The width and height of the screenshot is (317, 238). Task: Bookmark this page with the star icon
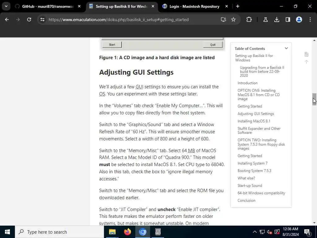coord(233,20)
